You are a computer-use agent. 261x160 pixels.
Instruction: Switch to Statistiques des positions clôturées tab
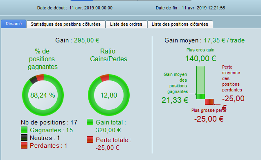(66, 24)
